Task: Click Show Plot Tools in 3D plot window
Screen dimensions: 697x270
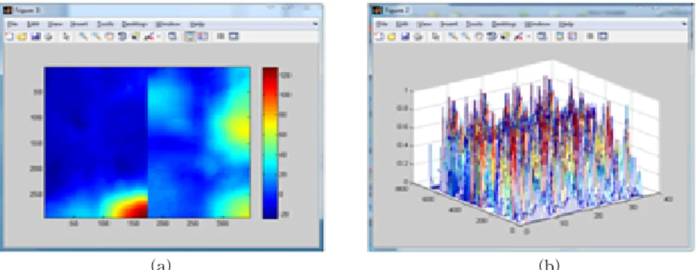Action: point(603,37)
